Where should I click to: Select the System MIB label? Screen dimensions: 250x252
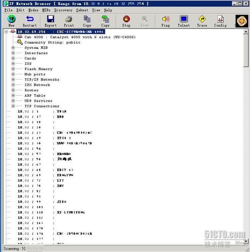pyautogui.click(x=36, y=48)
